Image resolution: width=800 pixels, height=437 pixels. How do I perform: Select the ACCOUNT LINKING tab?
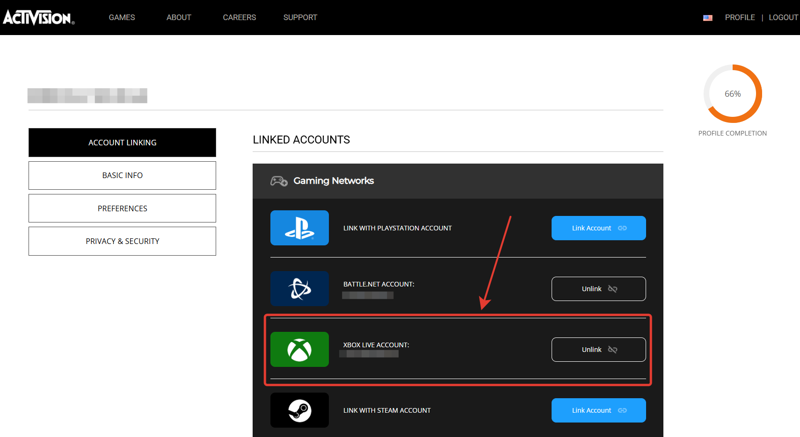[x=122, y=143]
